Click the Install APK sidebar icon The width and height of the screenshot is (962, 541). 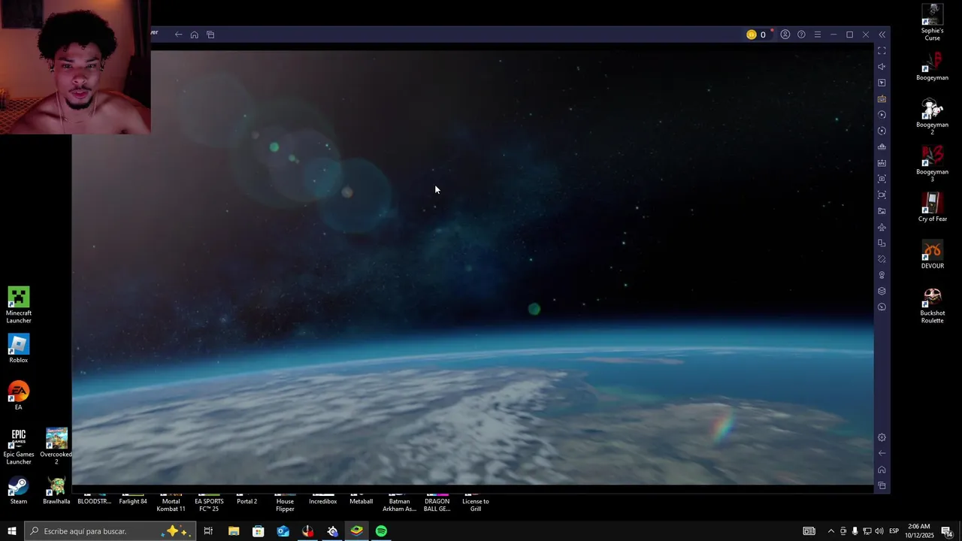pyautogui.click(x=882, y=163)
